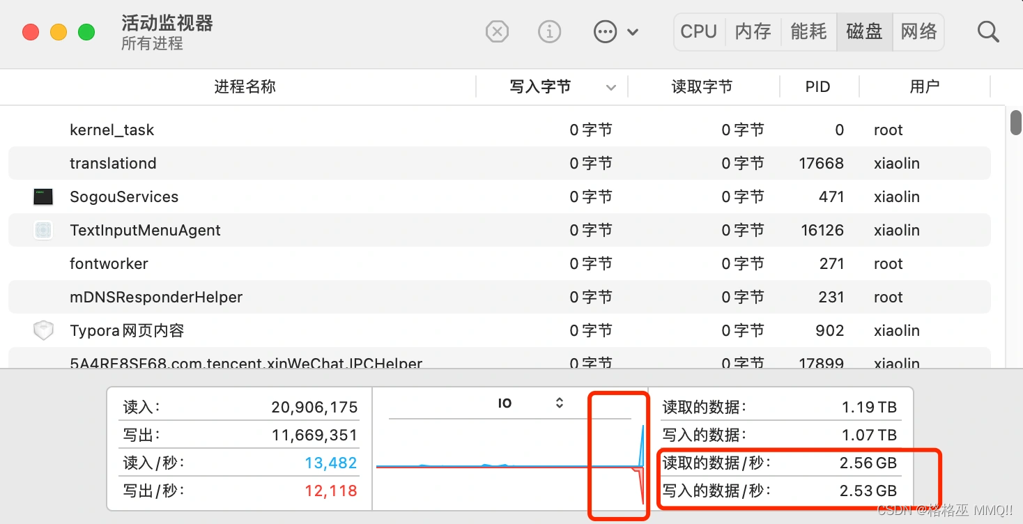Click the 读入 value 20,906,175
Screen dimensions: 1023x524
coord(314,408)
